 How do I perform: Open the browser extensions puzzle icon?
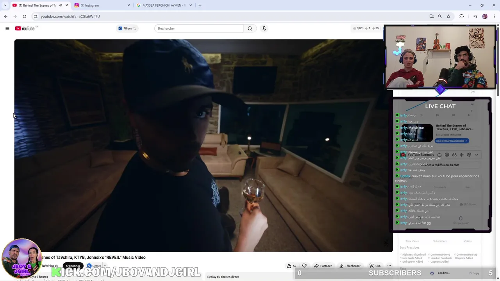point(462,16)
